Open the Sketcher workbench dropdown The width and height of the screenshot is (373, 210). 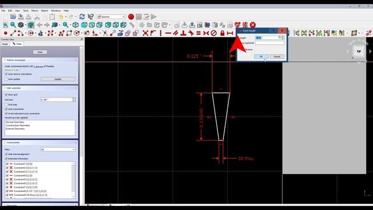click(x=111, y=17)
